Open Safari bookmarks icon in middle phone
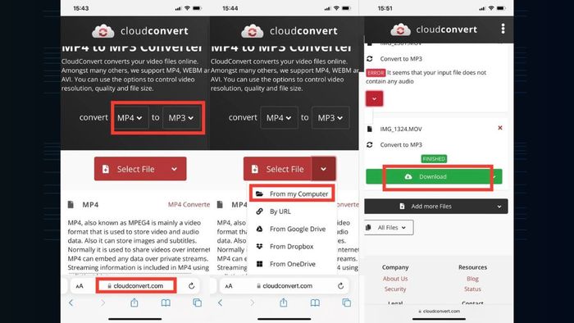Screen dimensions: 574x323 (315, 303)
